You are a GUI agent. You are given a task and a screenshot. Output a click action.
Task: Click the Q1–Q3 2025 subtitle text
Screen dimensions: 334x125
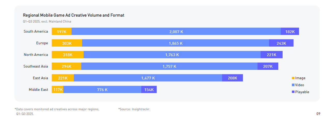click(x=47, y=22)
